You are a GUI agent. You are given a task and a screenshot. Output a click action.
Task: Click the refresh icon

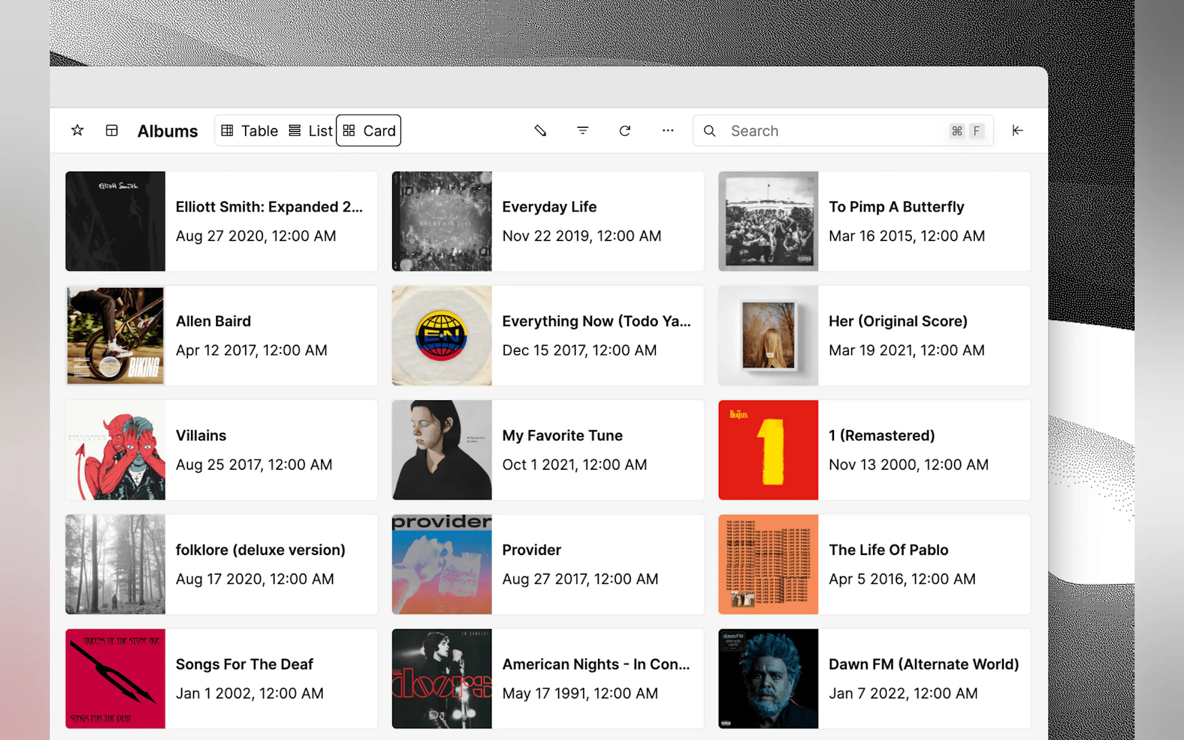625,130
